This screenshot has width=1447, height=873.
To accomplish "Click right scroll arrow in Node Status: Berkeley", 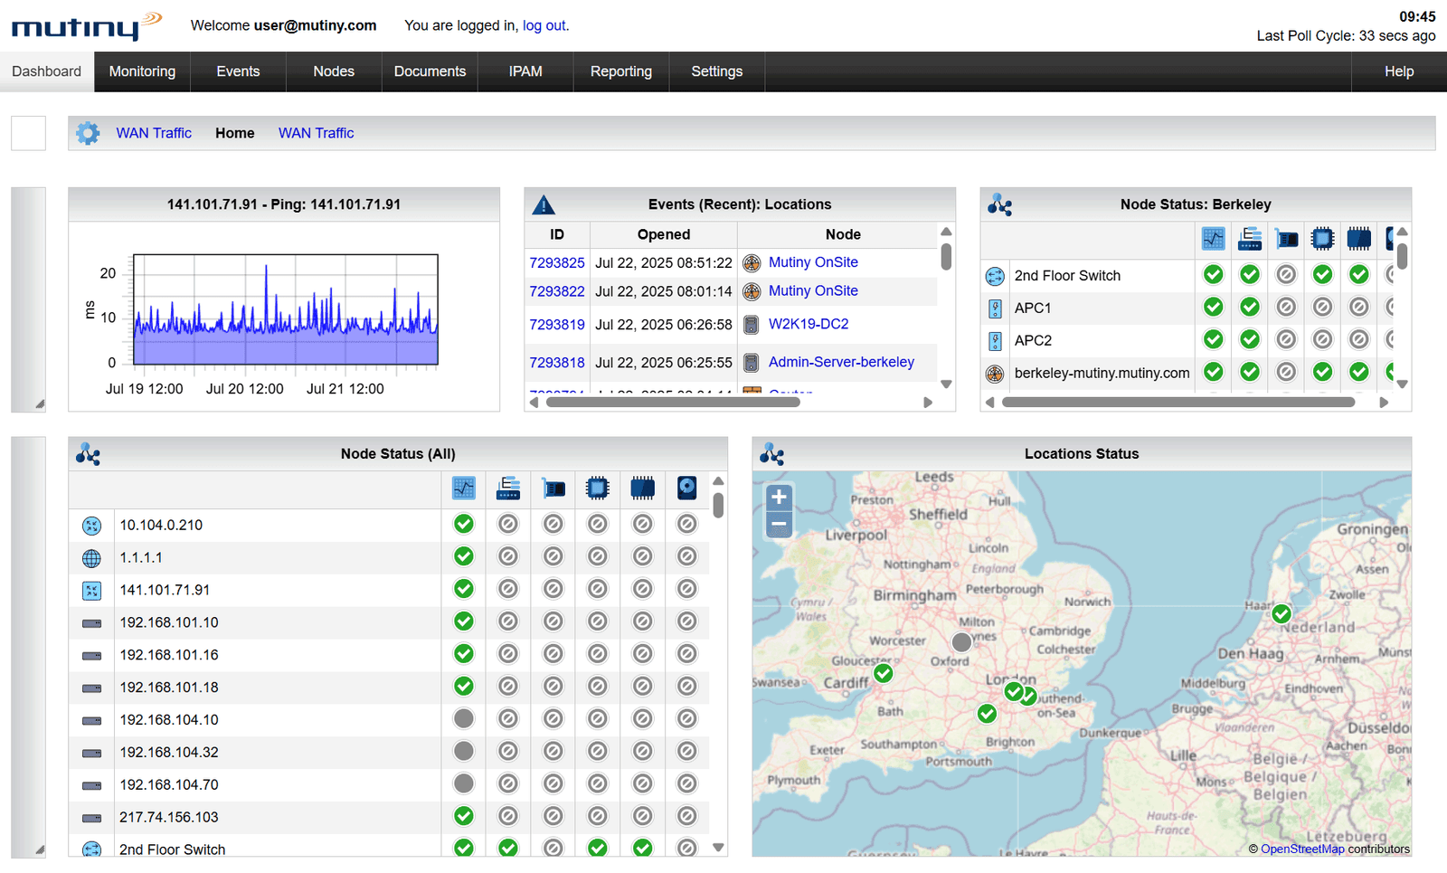I will 1384,403.
